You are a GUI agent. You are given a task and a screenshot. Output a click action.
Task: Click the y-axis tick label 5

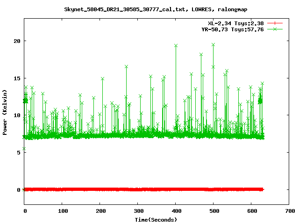click(x=19, y=153)
